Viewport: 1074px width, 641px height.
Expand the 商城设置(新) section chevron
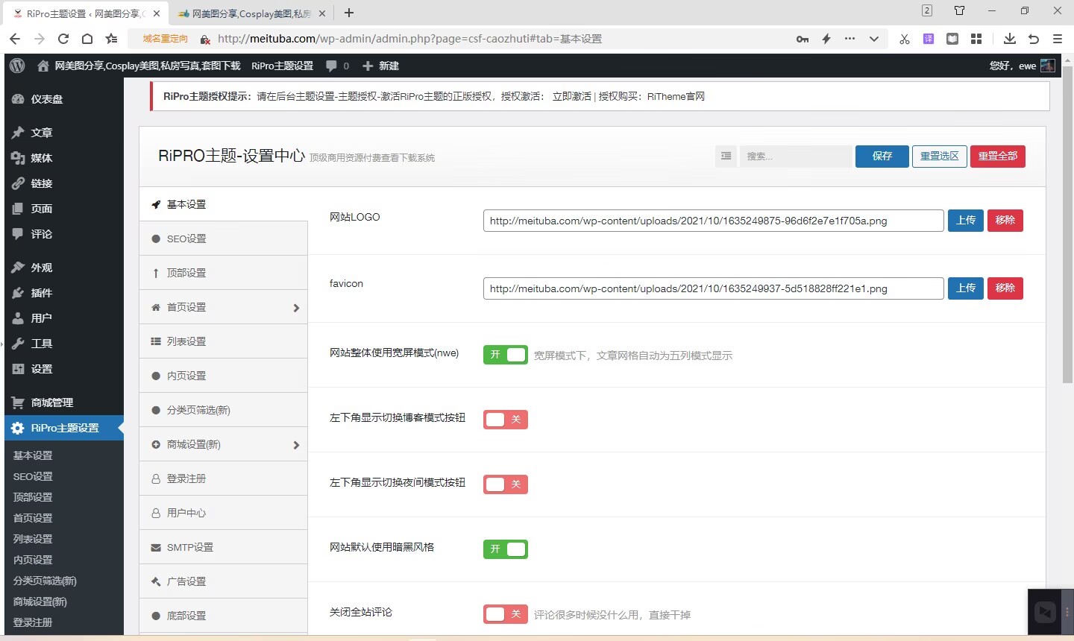point(295,444)
